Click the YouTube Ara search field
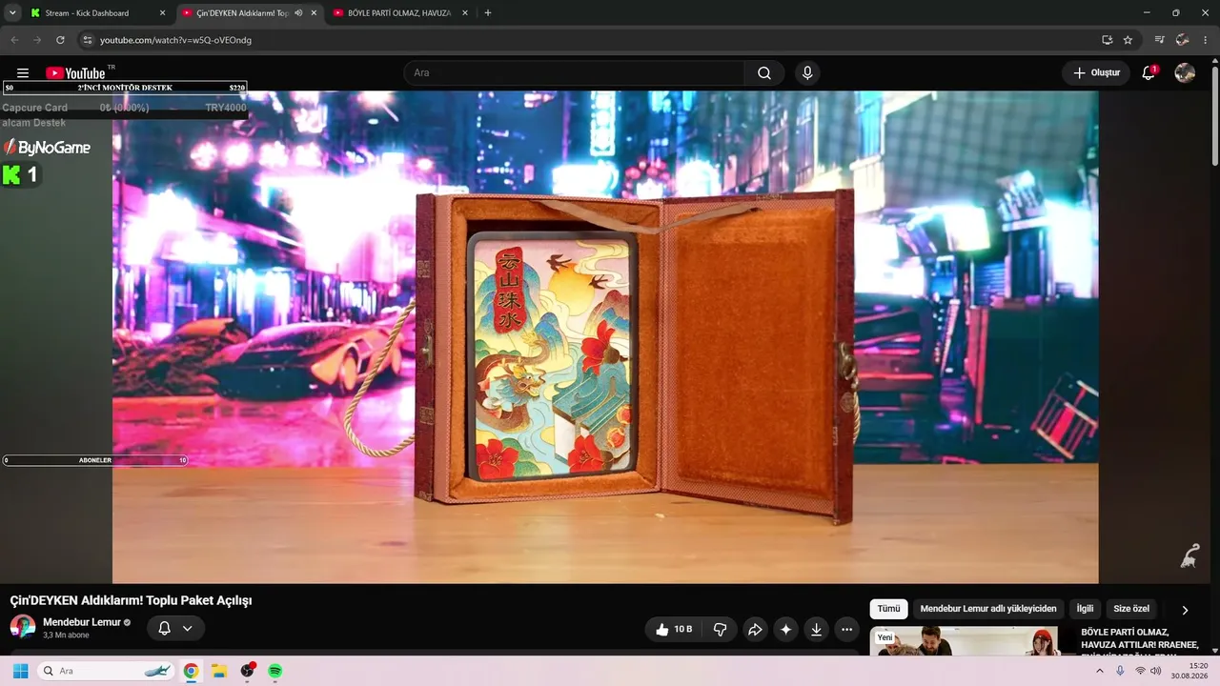Image resolution: width=1220 pixels, height=686 pixels. [x=575, y=73]
